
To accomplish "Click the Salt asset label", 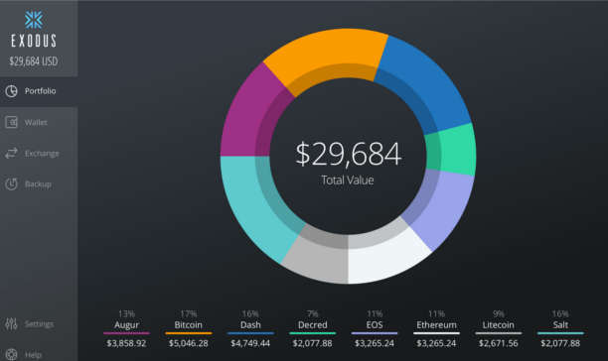I will tap(560, 324).
